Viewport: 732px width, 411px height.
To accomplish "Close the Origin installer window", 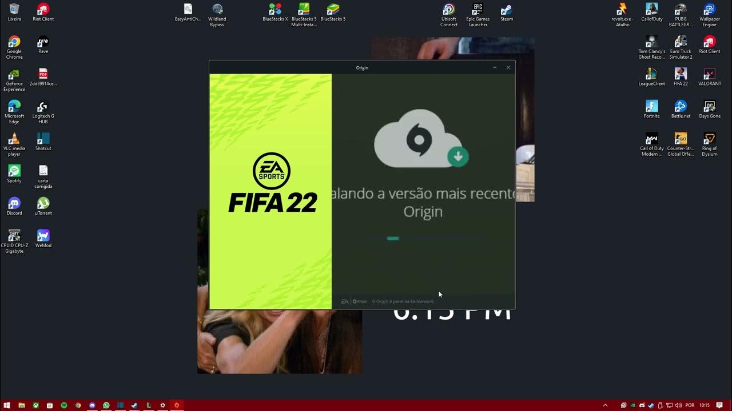I will coord(508,67).
